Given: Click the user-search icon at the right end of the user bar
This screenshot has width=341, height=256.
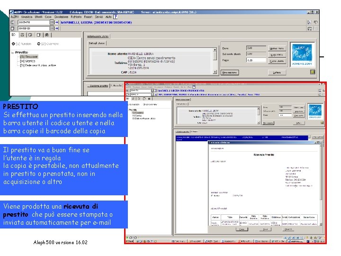Looking at the screenshot, I should (309, 22).
